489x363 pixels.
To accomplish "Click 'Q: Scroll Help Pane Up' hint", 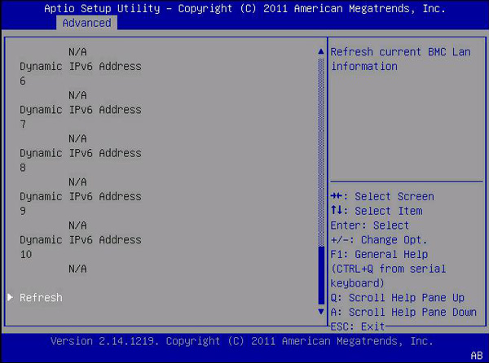I will pyautogui.click(x=398, y=298).
